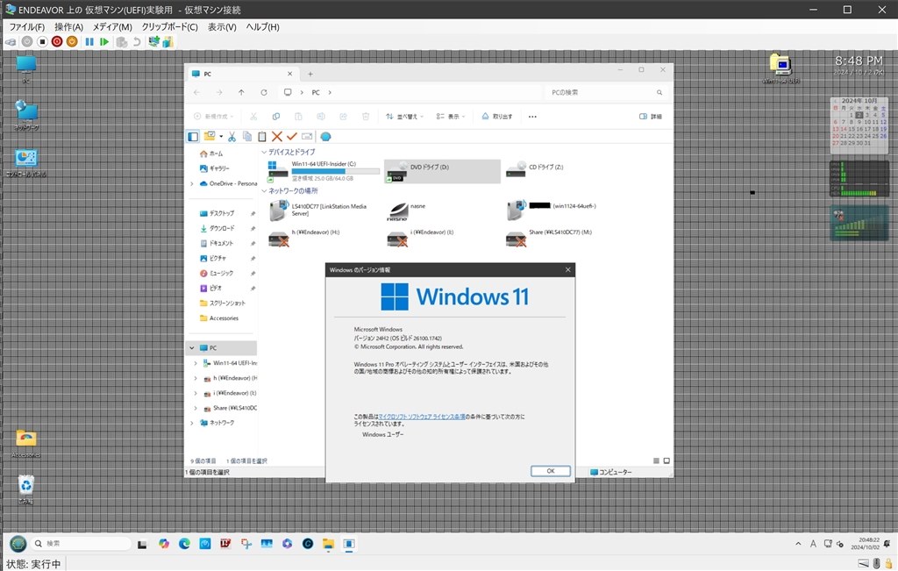Open the ヘルプ(H) menu

pos(262,27)
